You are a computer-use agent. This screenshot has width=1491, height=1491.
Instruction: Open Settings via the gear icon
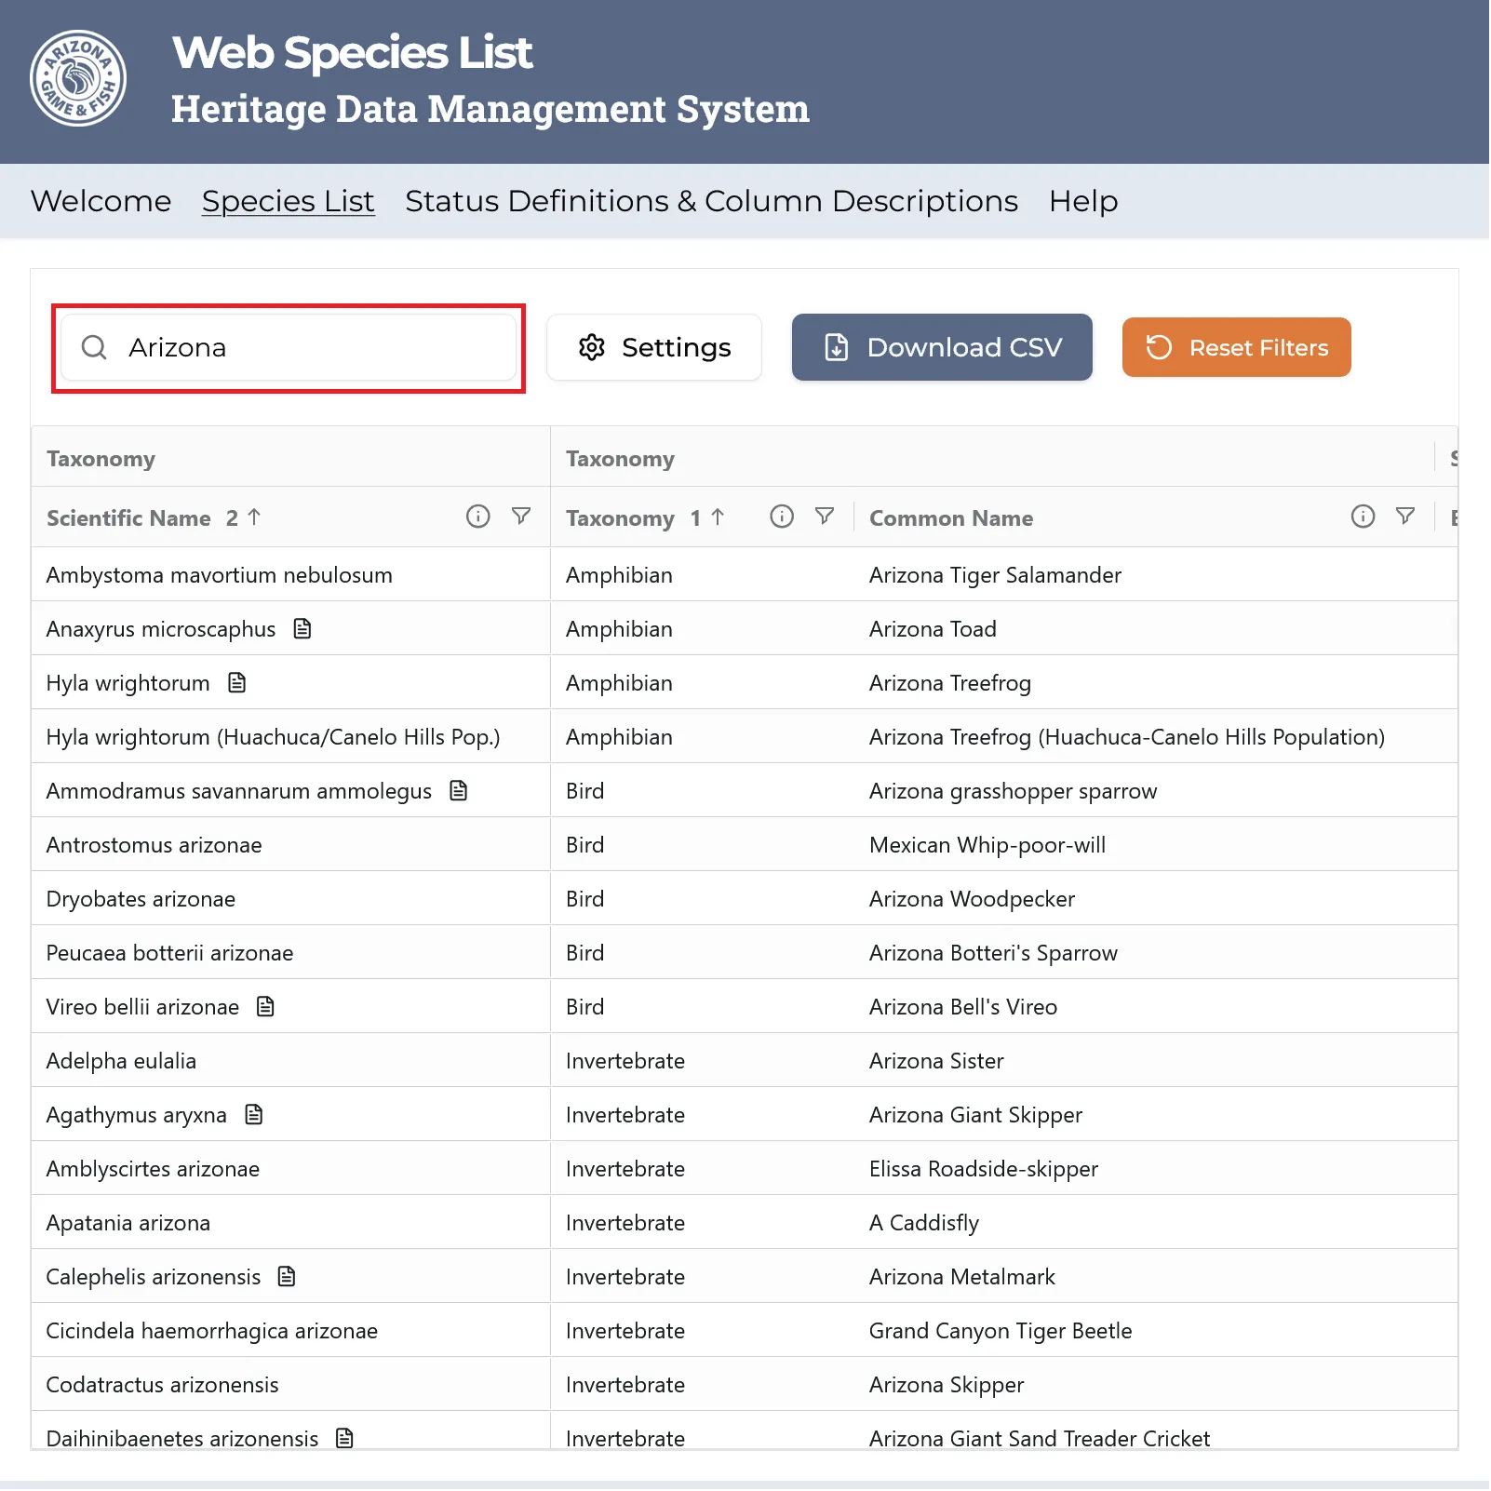click(x=592, y=347)
